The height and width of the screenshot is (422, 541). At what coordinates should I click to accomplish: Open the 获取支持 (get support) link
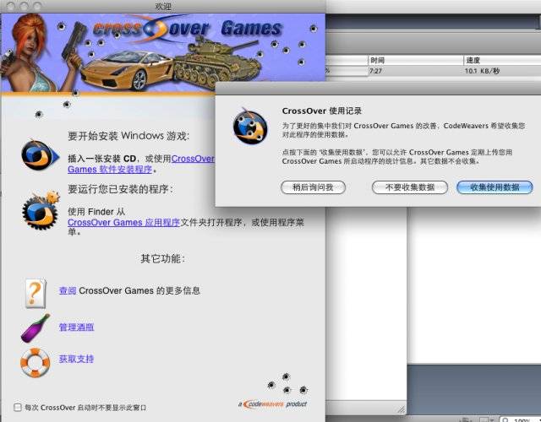[76, 360]
